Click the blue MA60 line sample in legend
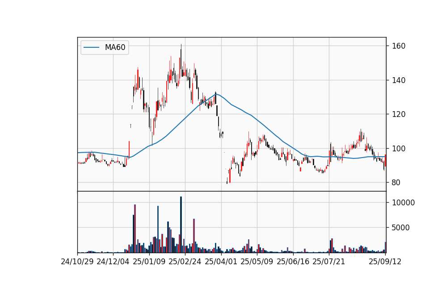Screen dimensions: 429x308 coord(91,48)
